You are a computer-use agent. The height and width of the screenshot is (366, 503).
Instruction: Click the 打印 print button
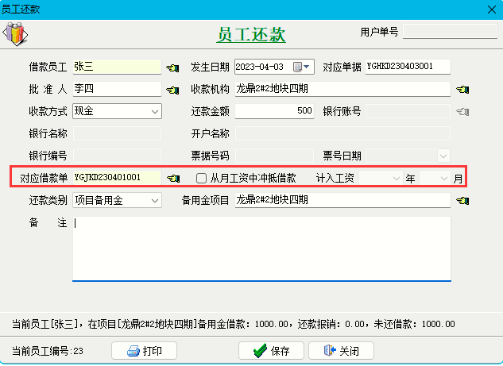click(143, 350)
